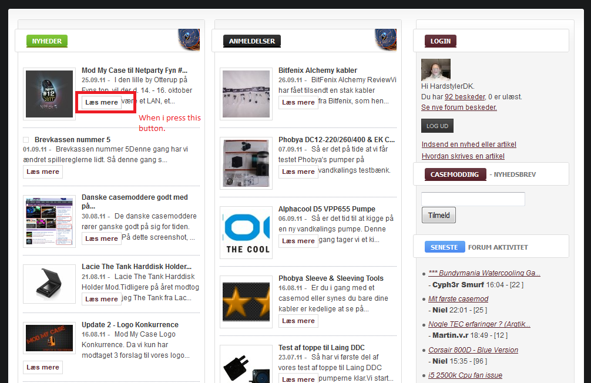Open the headline Brevkassen nummer 5
Image resolution: width=591 pixels, height=383 pixels.
tap(72, 139)
